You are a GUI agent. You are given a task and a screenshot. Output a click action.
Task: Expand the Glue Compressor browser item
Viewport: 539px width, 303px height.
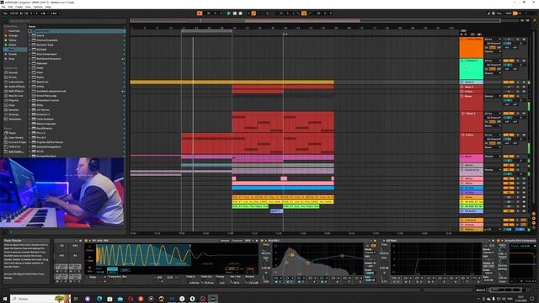click(x=30, y=54)
